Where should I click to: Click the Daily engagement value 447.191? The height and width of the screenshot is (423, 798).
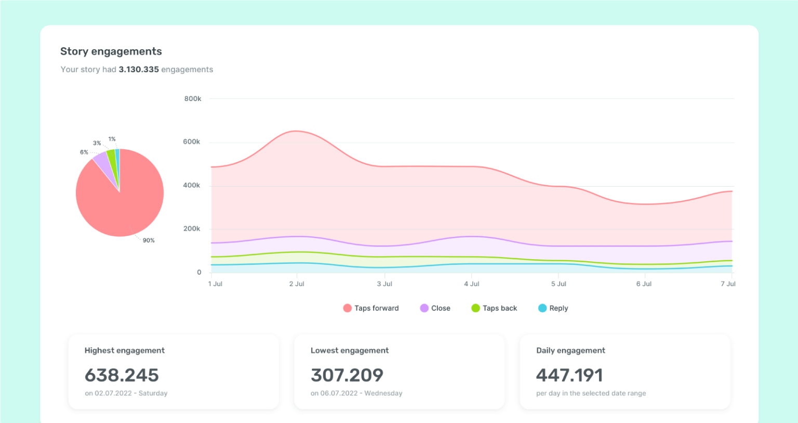click(570, 375)
